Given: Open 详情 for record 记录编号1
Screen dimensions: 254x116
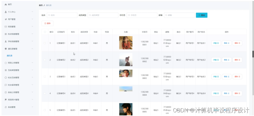Looking at the screenshot, I should tap(216, 43).
